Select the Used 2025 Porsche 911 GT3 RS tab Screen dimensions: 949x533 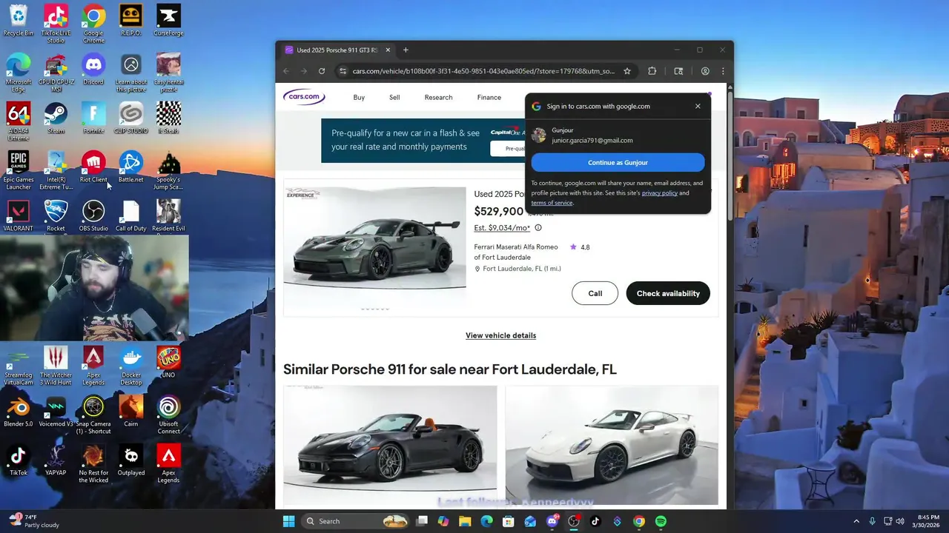point(337,50)
